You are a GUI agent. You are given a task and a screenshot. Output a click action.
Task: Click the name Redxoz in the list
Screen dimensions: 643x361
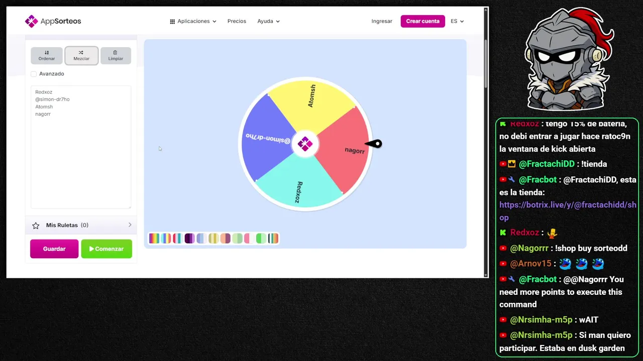(44, 92)
